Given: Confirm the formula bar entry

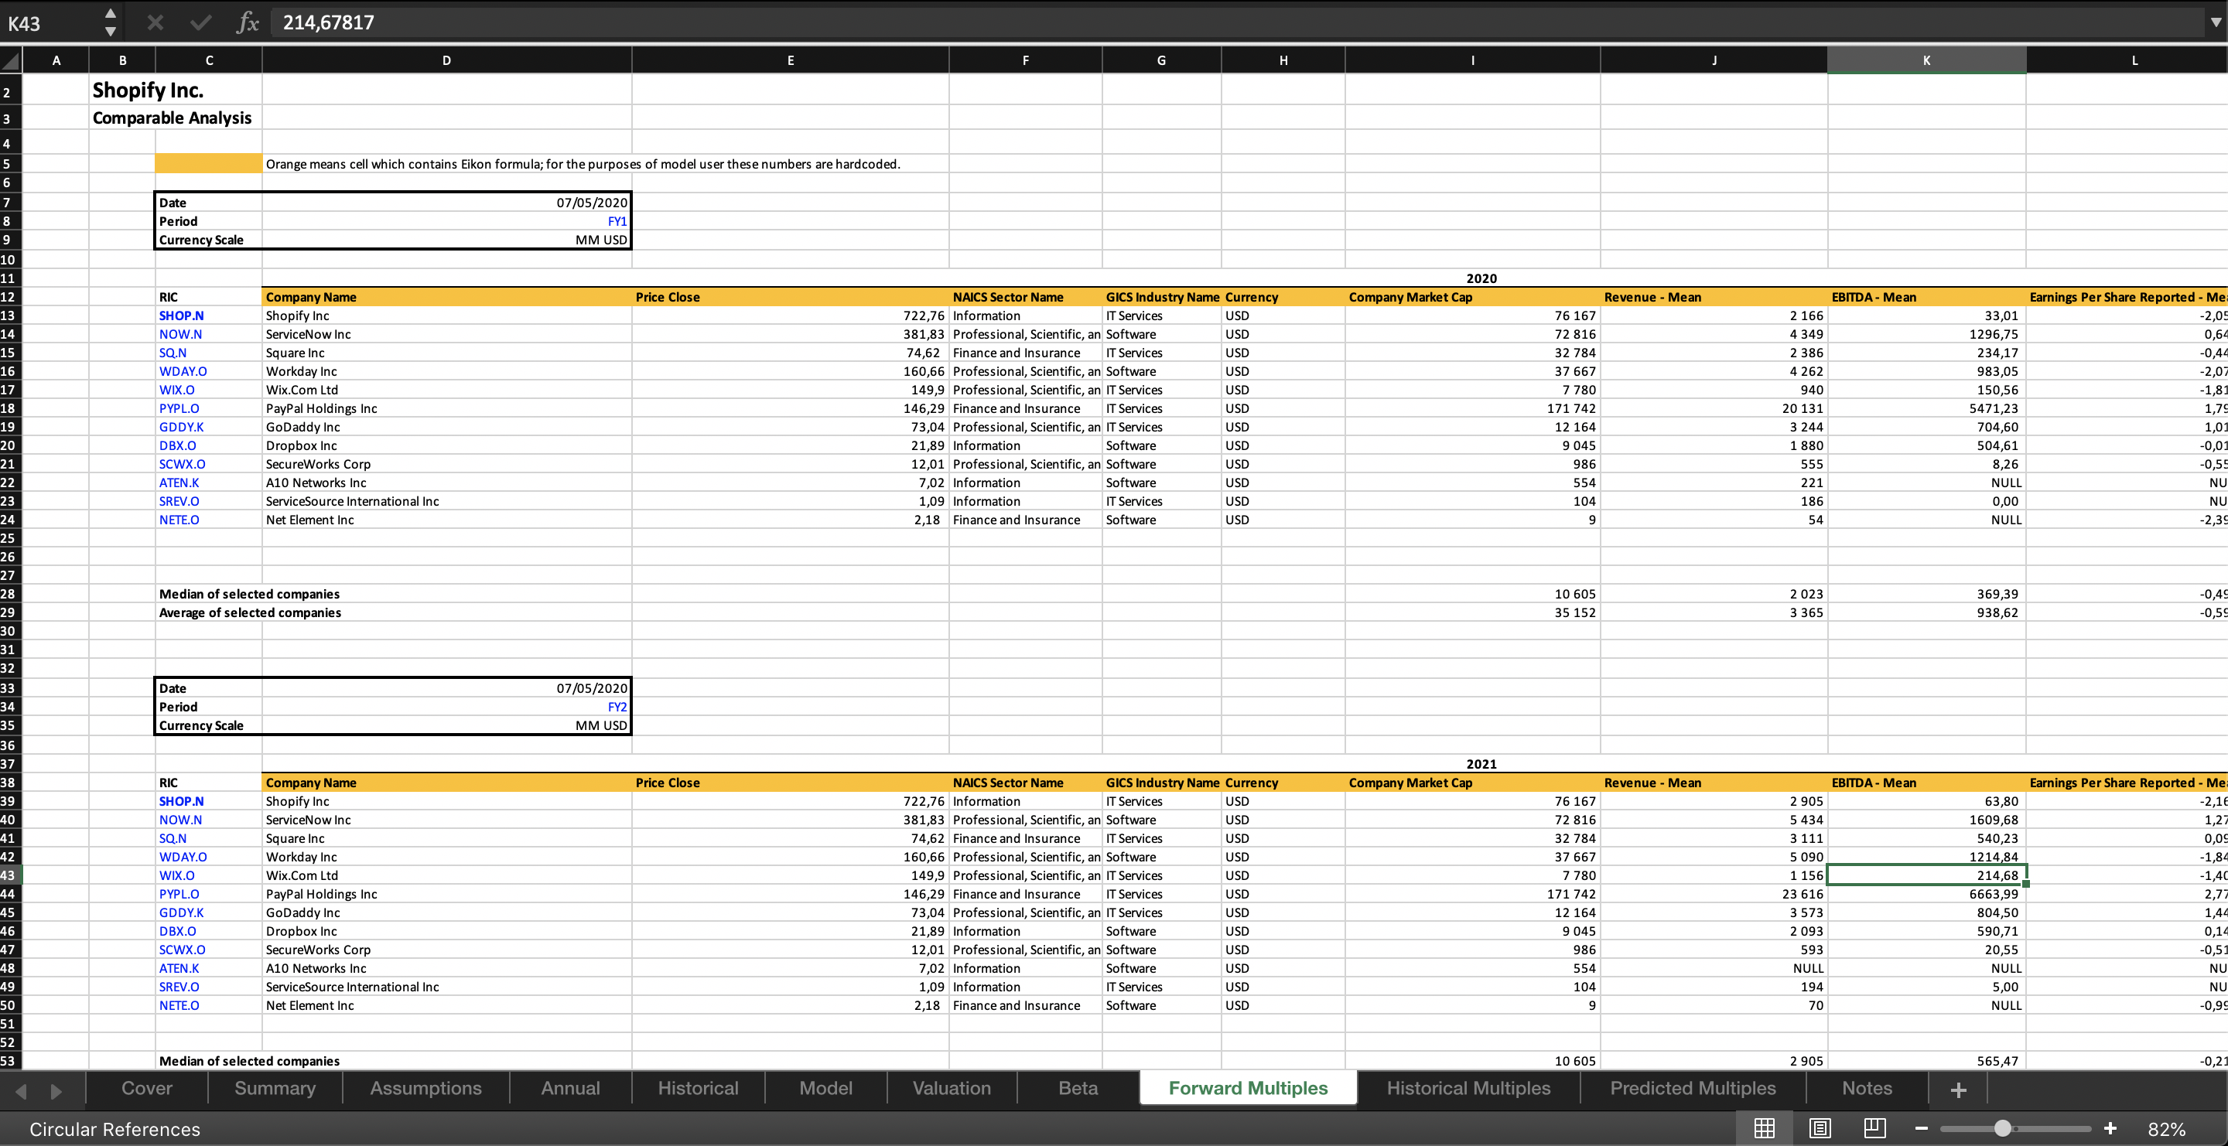Looking at the screenshot, I should (200, 22).
